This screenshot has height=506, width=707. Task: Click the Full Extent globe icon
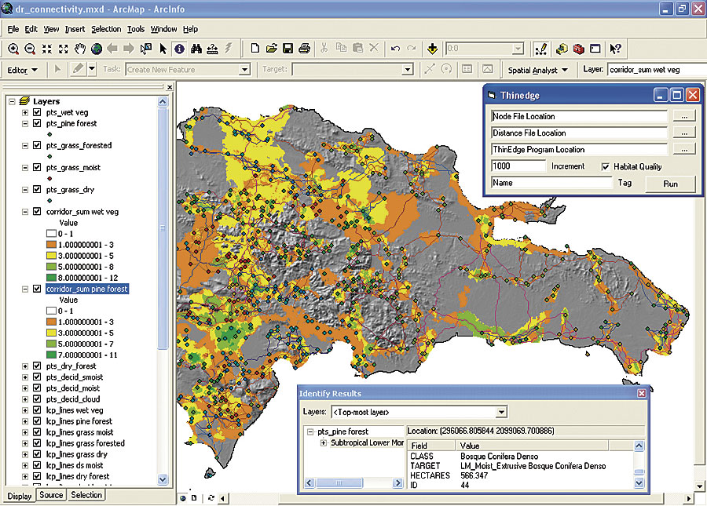96,49
